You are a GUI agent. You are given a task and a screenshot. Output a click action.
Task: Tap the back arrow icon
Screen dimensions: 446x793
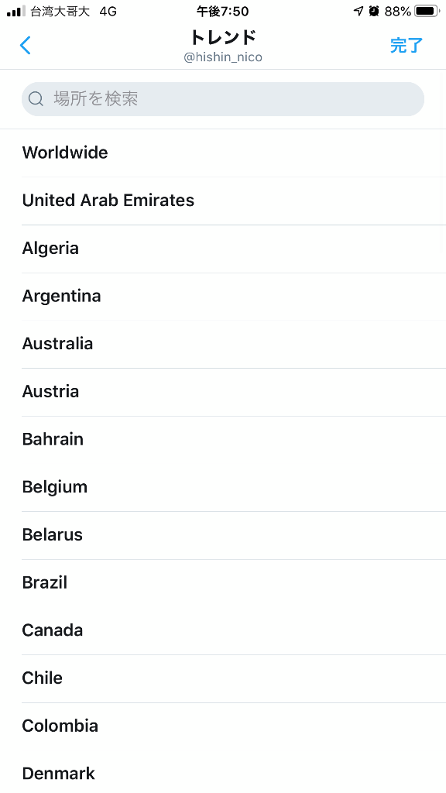[x=26, y=46]
